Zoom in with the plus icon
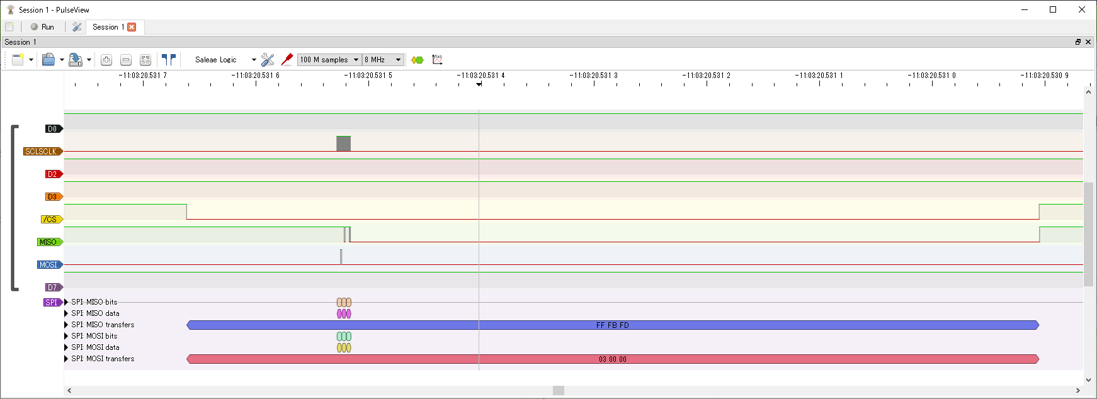The width and height of the screenshot is (1097, 399). [x=106, y=60]
